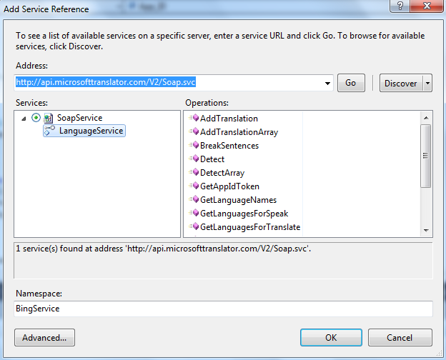Select the Detect operation
Viewport: 446px width, 360px height.
coord(212,159)
